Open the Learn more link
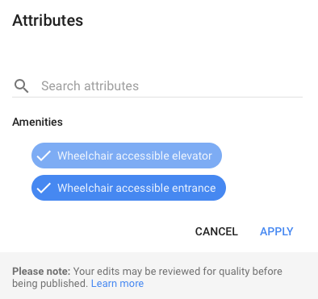This screenshot has width=318, height=299. tap(117, 284)
